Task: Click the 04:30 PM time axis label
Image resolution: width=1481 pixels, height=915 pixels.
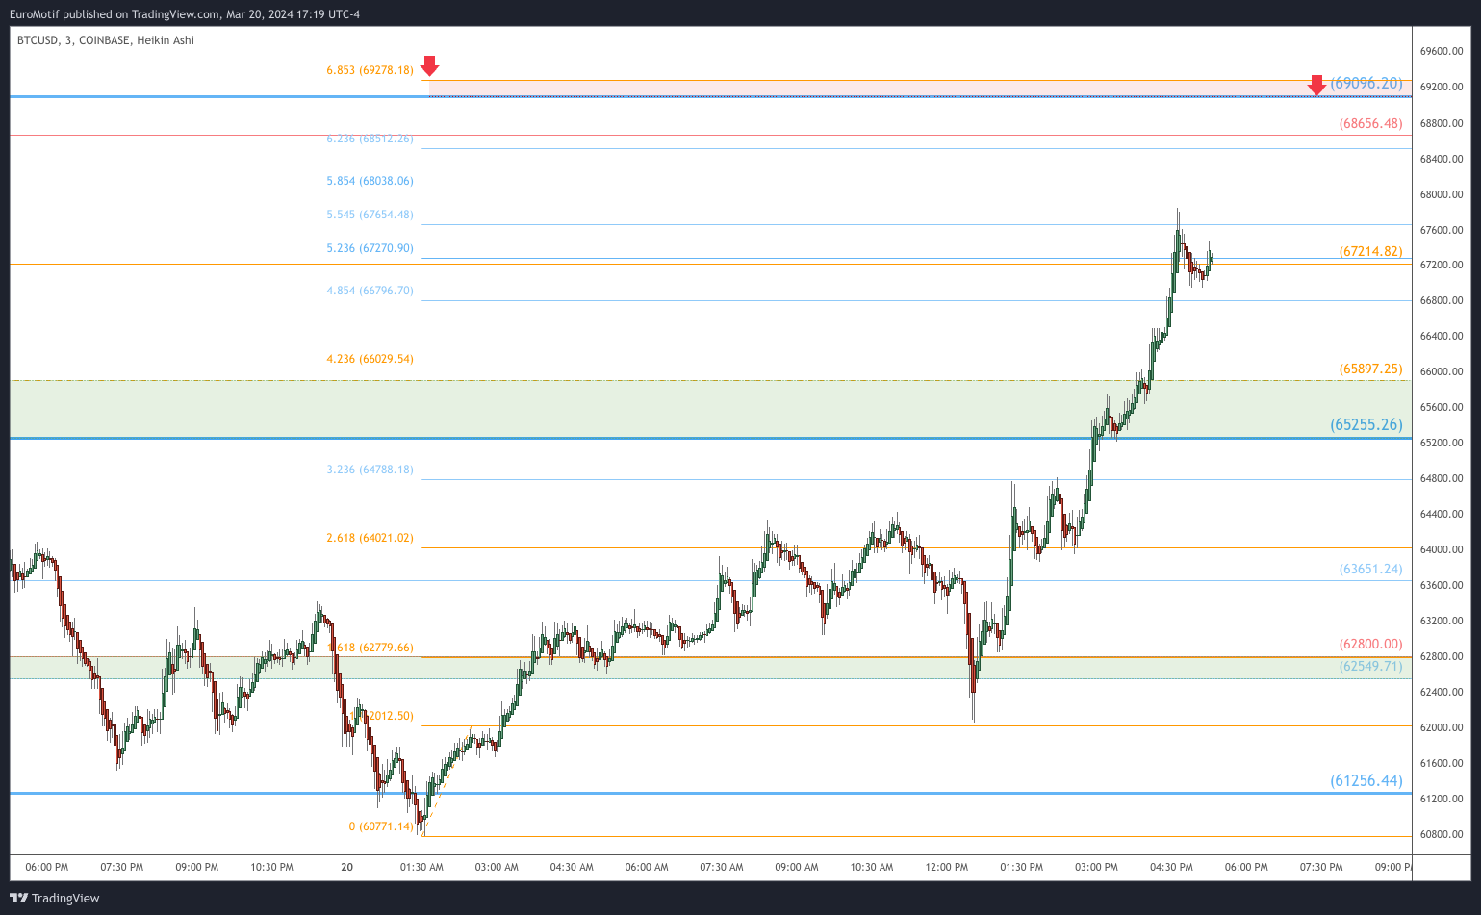Action: (1171, 867)
